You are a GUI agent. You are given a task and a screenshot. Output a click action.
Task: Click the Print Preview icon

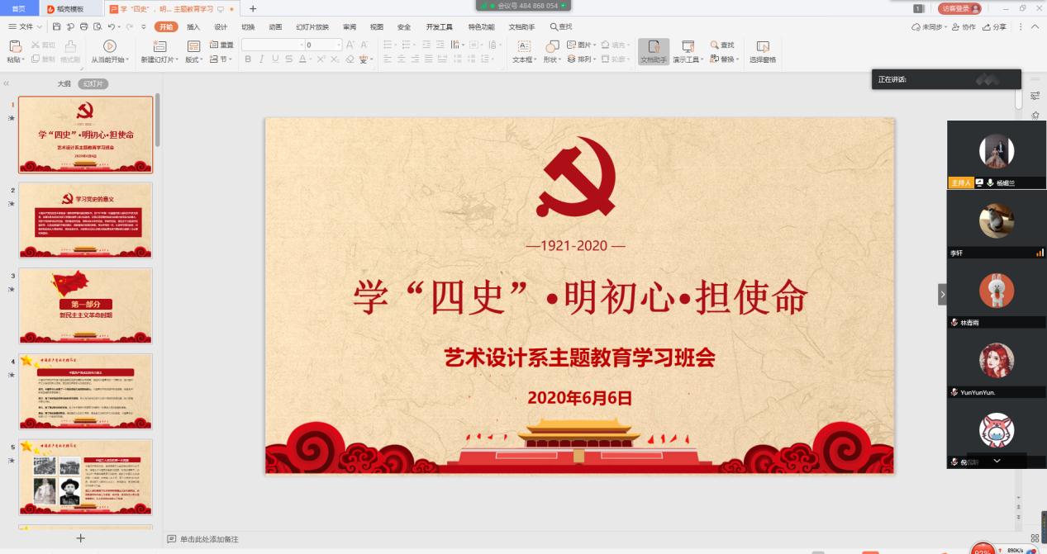[x=96, y=26]
